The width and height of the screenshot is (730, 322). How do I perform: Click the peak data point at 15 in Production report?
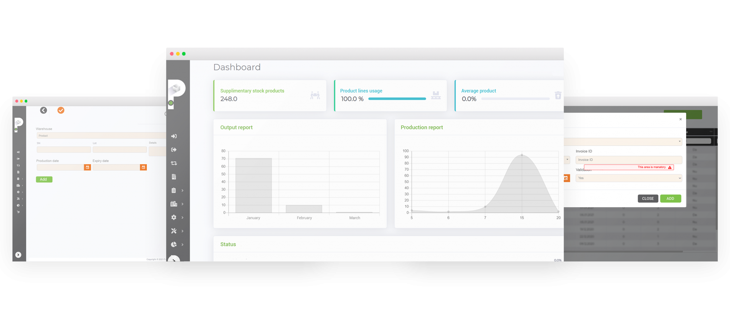pos(522,155)
